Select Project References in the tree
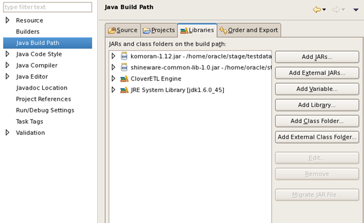Image resolution: width=364 pixels, height=223 pixels. (x=44, y=99)
